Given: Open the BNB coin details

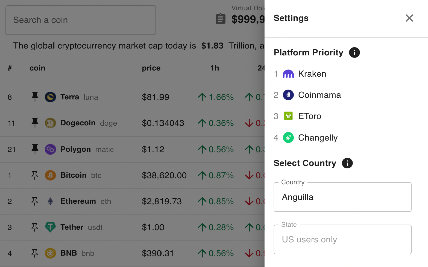Looking at the screenshot, I should [69, 253].
